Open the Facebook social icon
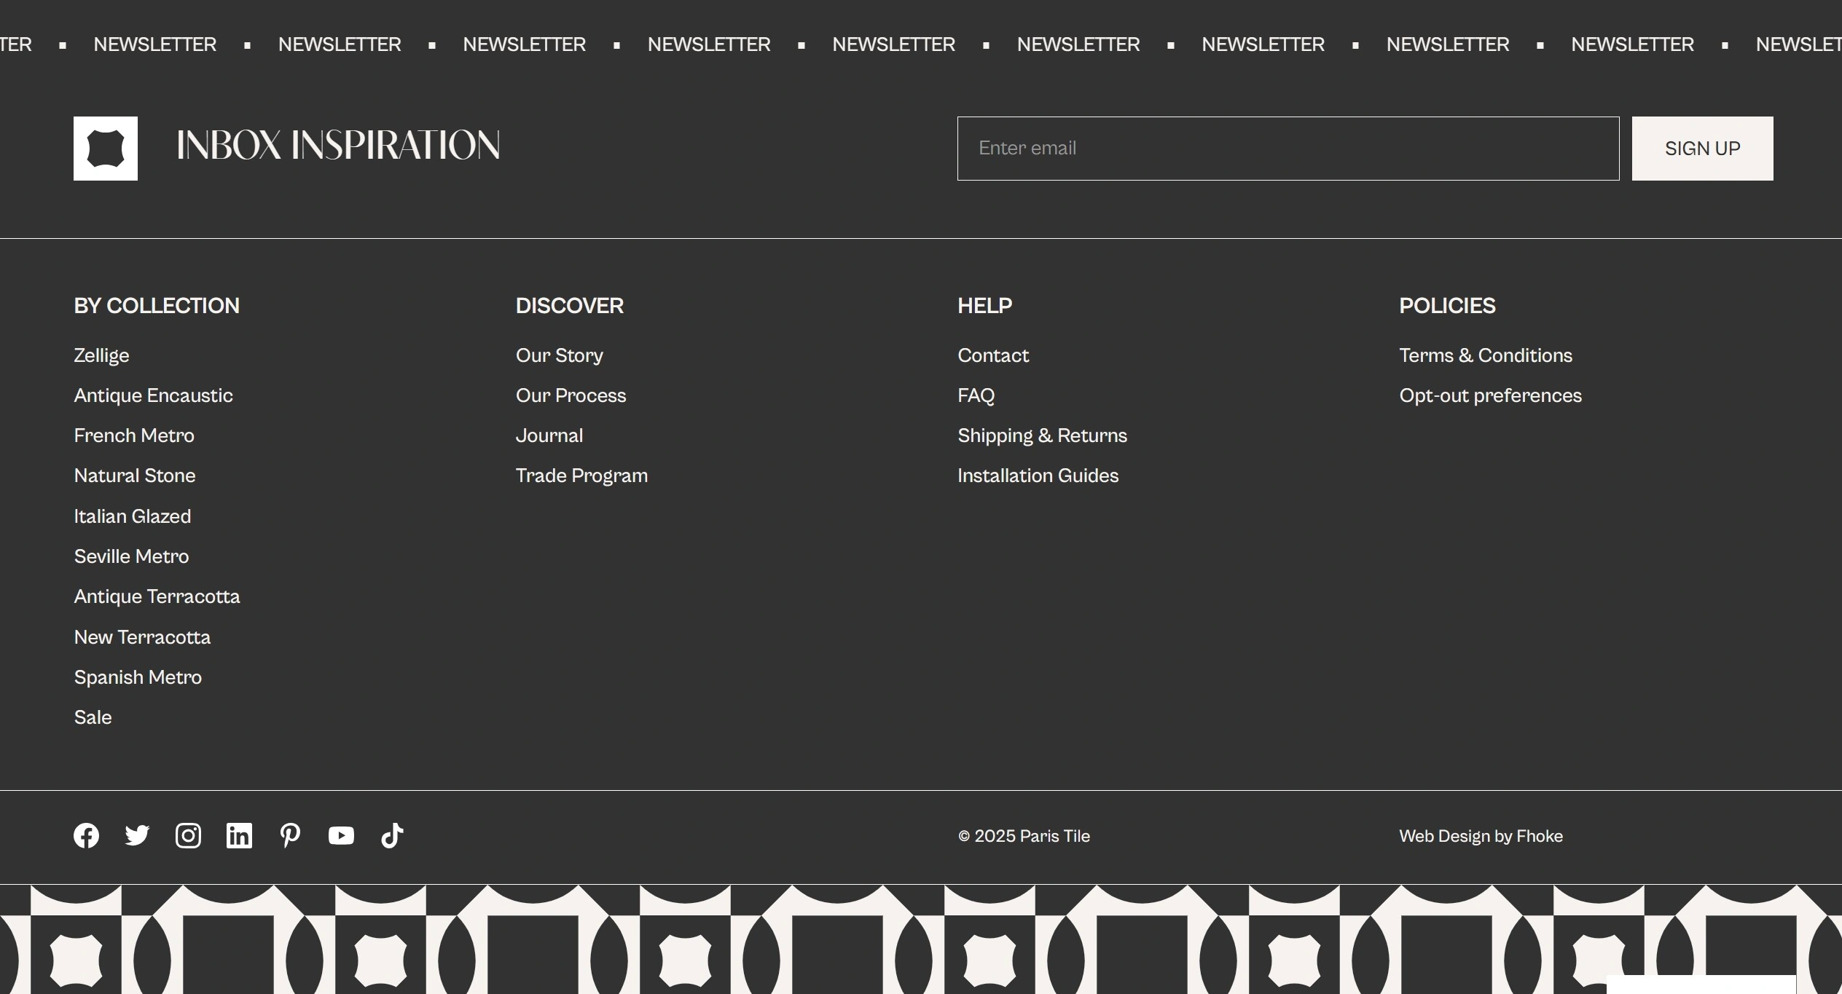Screen dimensions: 1842x994 point(86,835)
